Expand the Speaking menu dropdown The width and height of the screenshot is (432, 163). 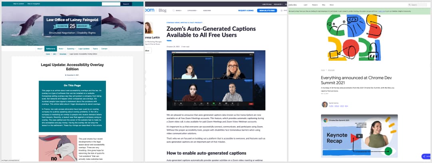71,49
